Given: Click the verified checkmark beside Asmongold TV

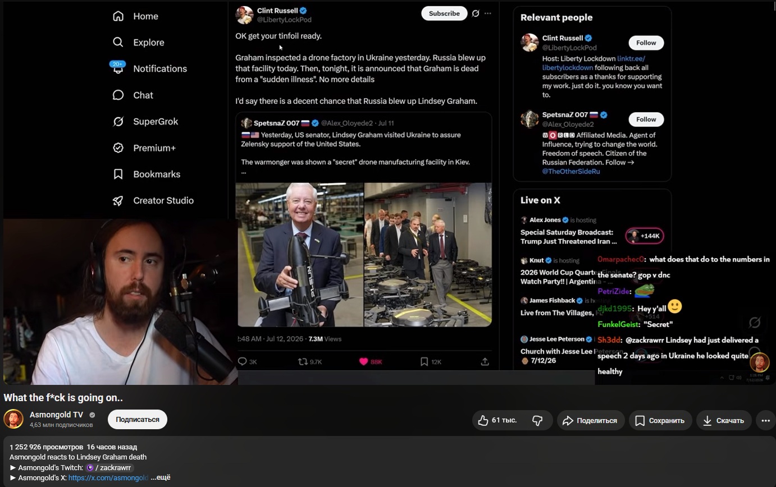Looking at the screenshot, I should point(92,415).
